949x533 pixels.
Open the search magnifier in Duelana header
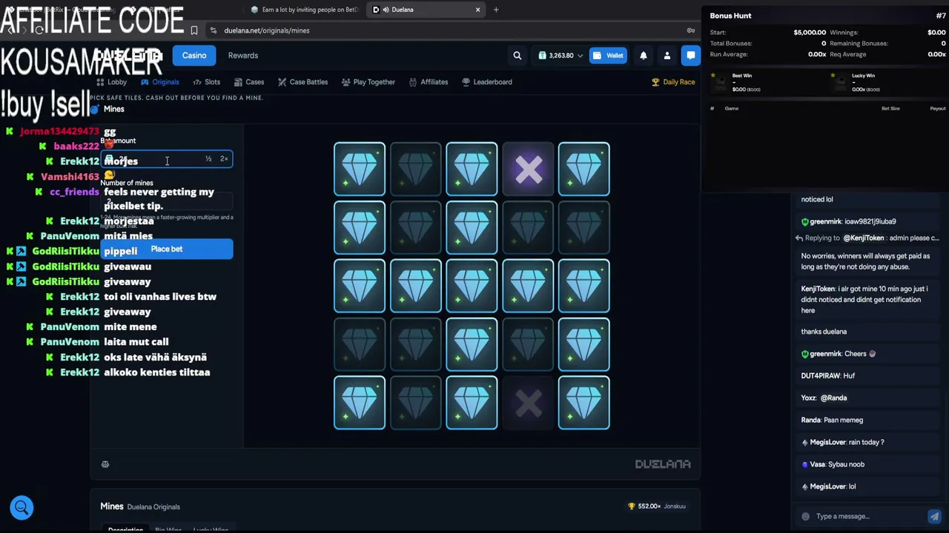tap(518, 56)
